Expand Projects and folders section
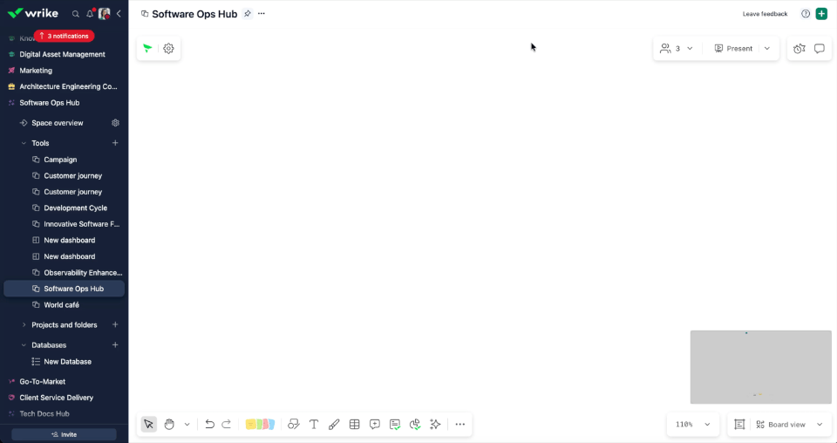Image resolution: width=837 pixels, height=443 pixels. point(24,324)
